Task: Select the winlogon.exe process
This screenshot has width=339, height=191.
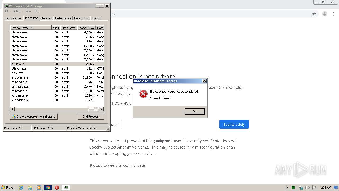Action: [57, 100]
